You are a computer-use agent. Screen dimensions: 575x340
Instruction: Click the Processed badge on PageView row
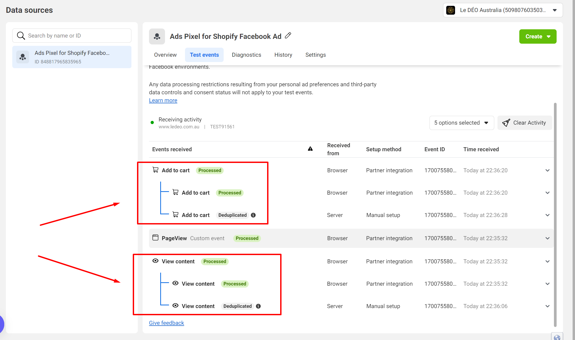[x=247, y=238]
